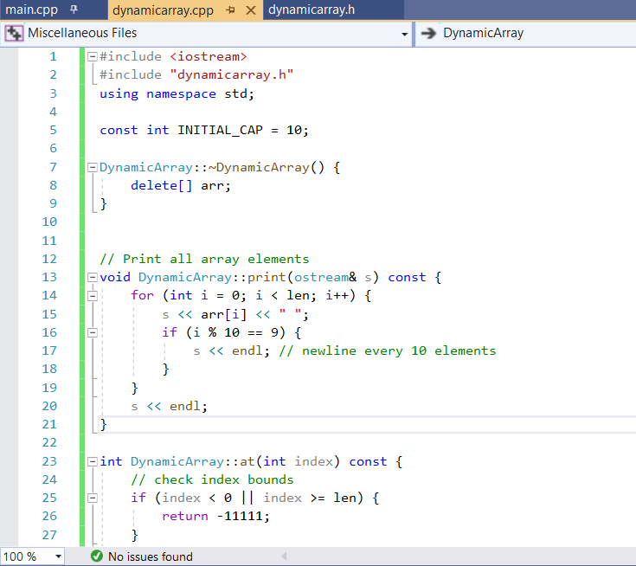636x566 pixels.
Task: Click the Miscellaneous Files project icon
Action: tap(14, 33)
